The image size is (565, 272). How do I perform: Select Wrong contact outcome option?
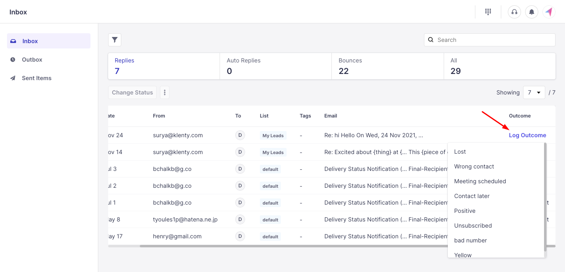[x=474, y=166]
